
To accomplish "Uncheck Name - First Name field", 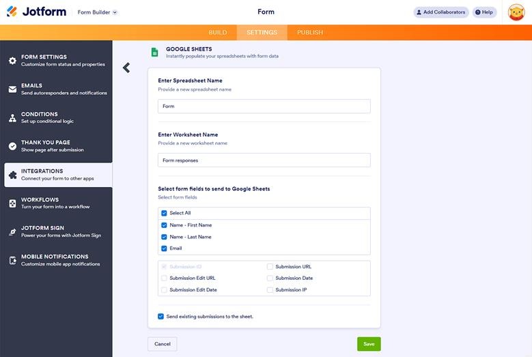I will point(164,225).
